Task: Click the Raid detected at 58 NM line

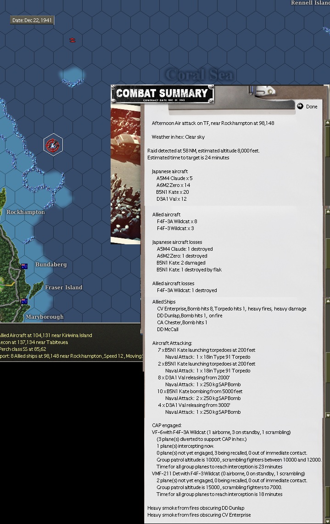Action: 203,151
